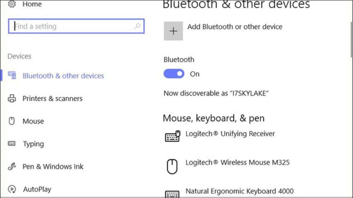Viewport: 353px width, 198px height.
Task: Navigate to the Mouse settings page
Action: pos(33,121)
